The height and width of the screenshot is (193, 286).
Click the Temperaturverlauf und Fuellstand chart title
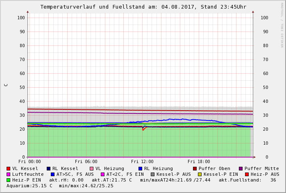click(143, 7)
